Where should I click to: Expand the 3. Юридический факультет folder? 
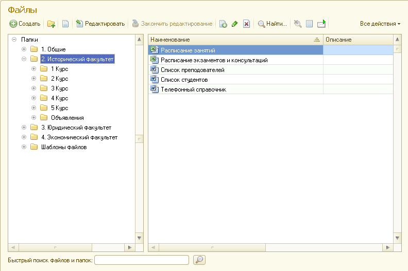tap(24, 128)
